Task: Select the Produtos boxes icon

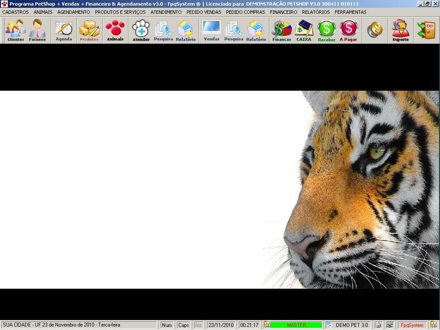Action: pos(89,30)
